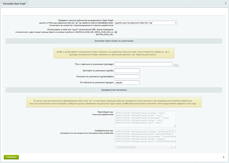The image size is (229, 163).
Task: Click the Продвинутая настройка section header
Action: (114, 90)
